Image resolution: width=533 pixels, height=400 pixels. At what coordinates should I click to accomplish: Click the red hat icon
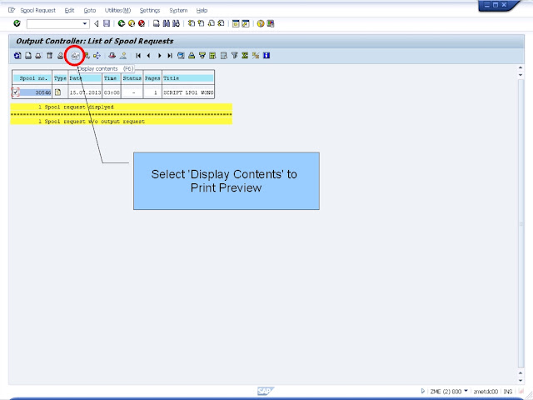point(112,56)
